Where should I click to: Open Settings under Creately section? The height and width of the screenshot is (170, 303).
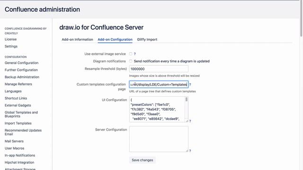(11, 46)
